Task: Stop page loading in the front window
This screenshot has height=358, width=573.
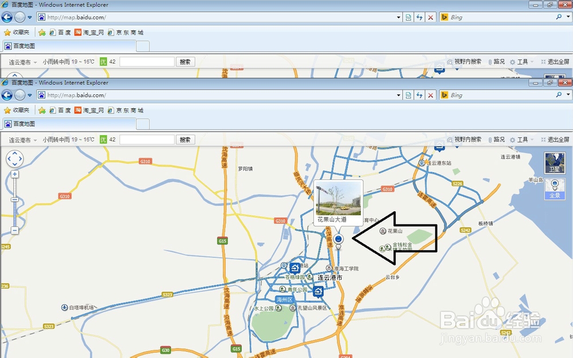Action: [431, 95]
